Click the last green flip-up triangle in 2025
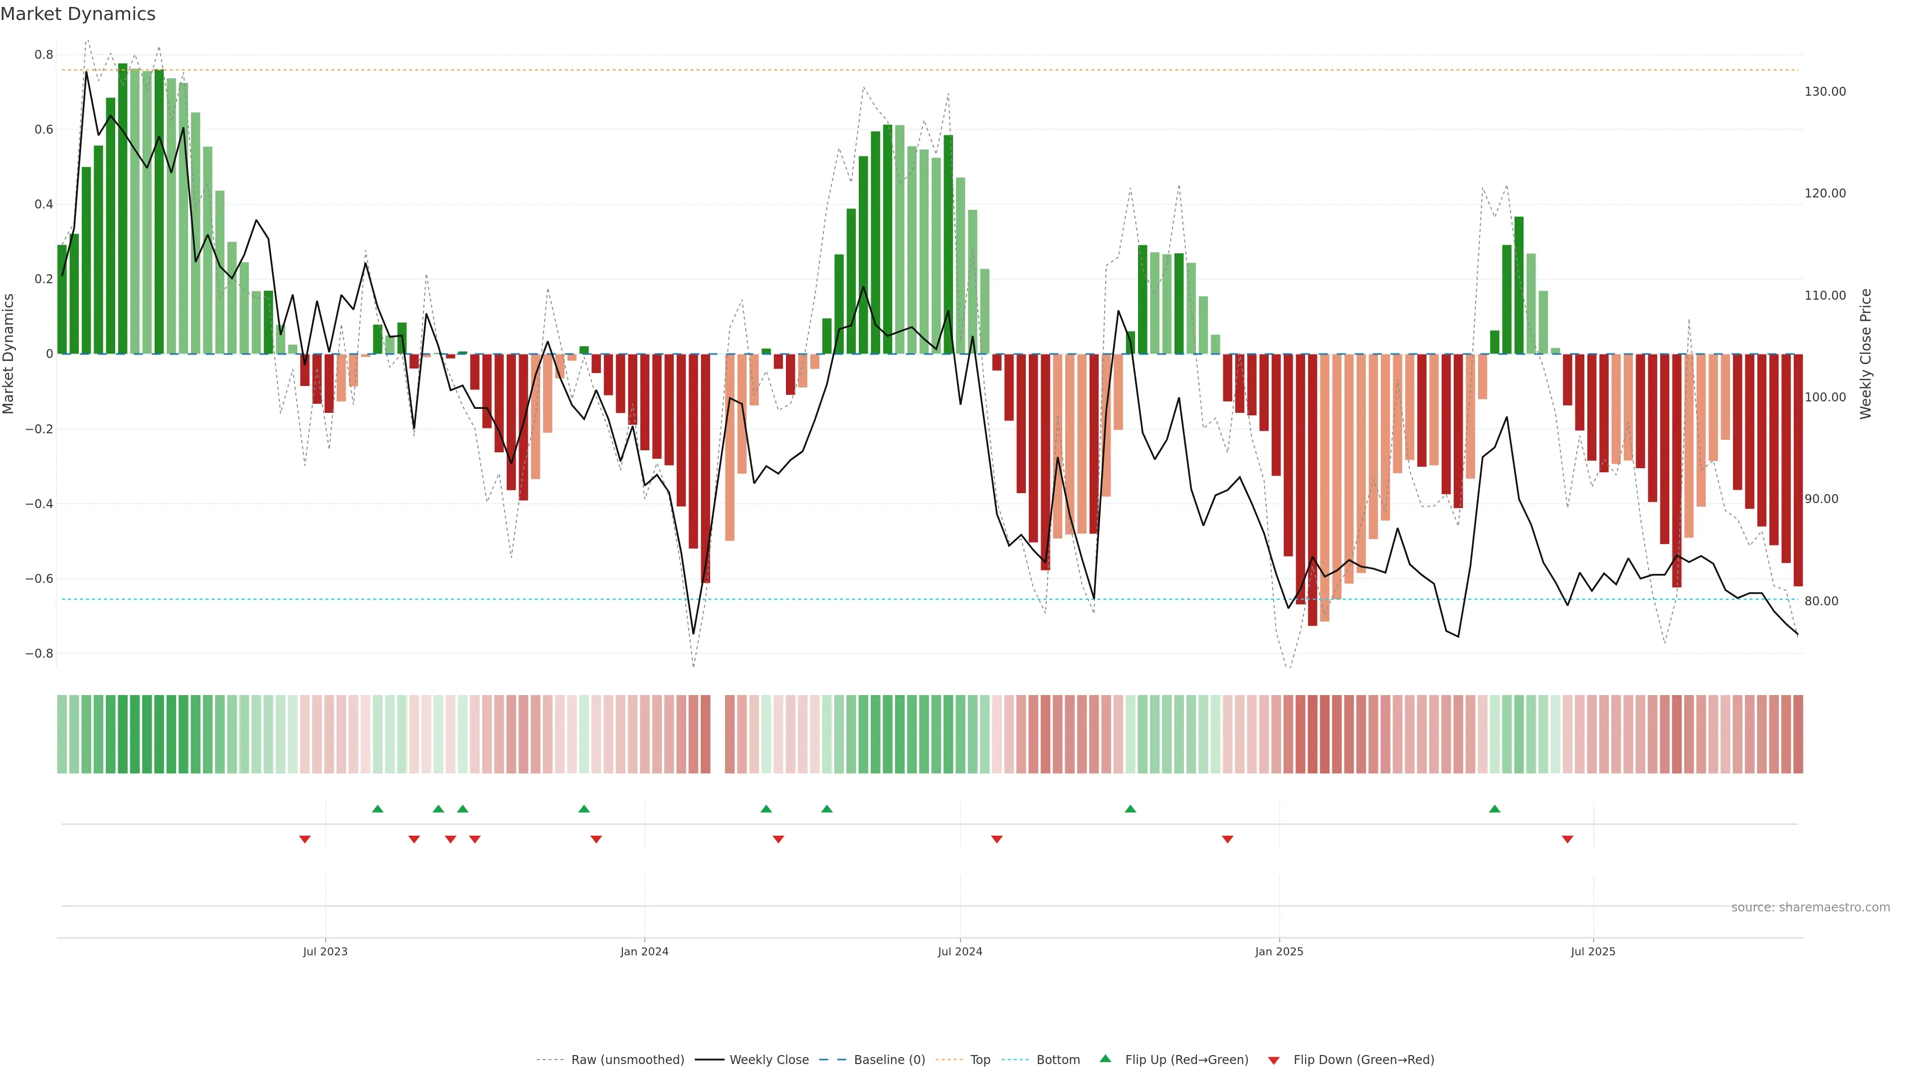Viewport: 1915px width, 1077px height. [x=1494, y=809]
